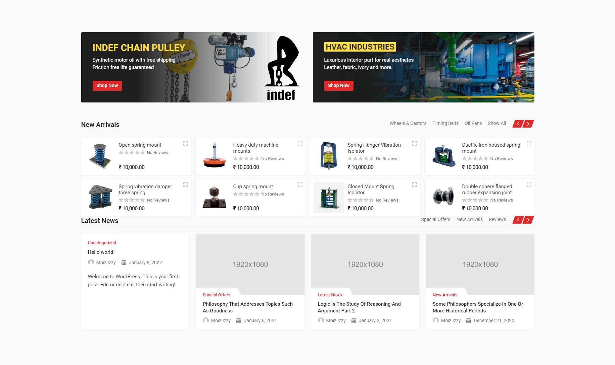Viewport: 615px width, 365px height.
Task: Open Double sphere flanged rubber expansion joint
Action: [x=487, y=190]
